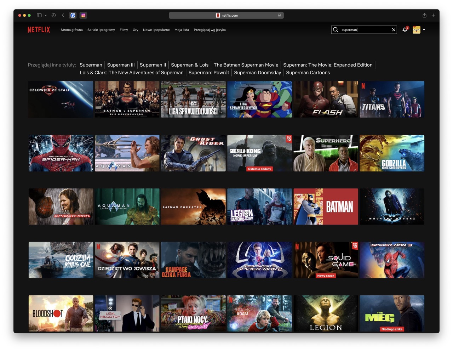Screen dimensions: 453x351
Task: Open Safari history clock icon
Action: (53, 15)
